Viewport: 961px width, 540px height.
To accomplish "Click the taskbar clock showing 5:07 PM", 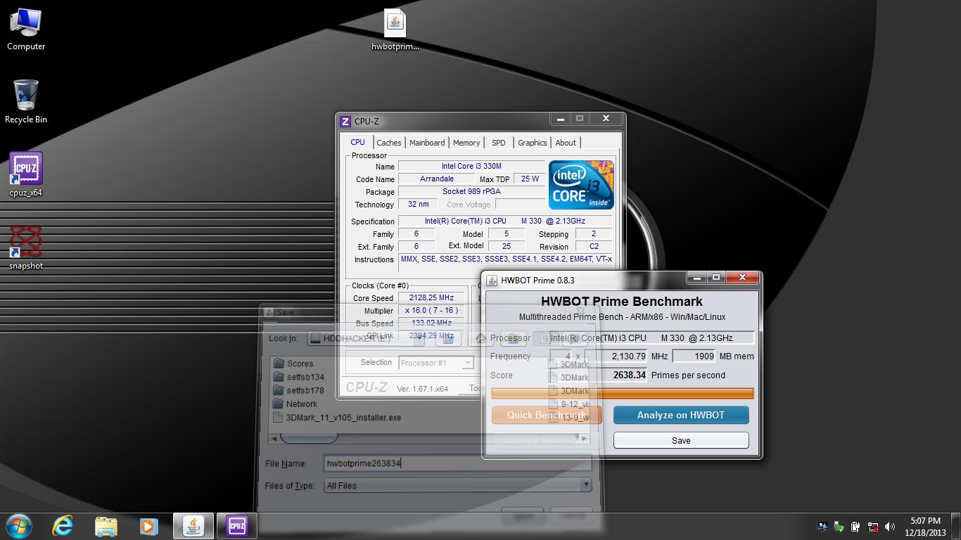I will pos(925,526).
